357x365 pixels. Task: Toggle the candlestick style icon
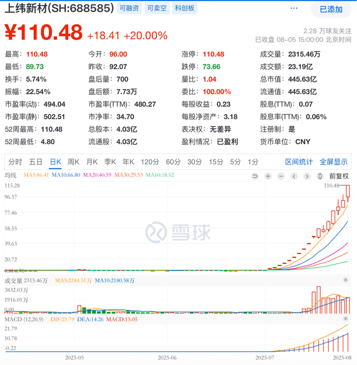pyautogui.click(x=320, y=176)
